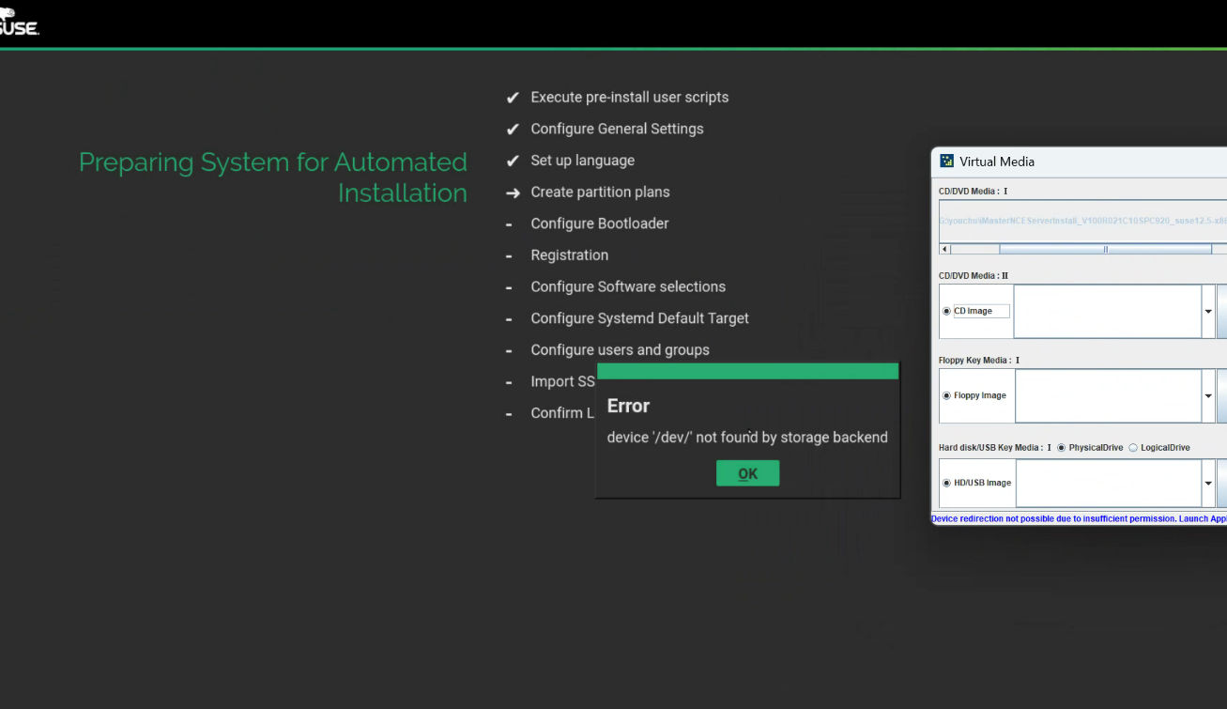Click the 'Configure Software selections' step
The height and width of the screenshot is (709, 1227).
628,286
